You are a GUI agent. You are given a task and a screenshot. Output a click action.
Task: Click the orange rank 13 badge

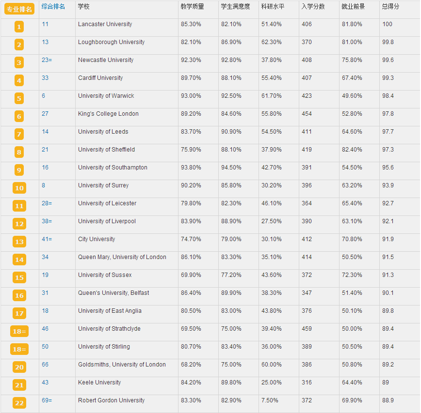pyautogui.click(x=19, y=242)
